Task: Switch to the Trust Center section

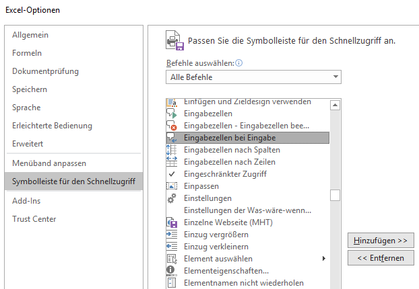Action: click(x=34, y=219)
